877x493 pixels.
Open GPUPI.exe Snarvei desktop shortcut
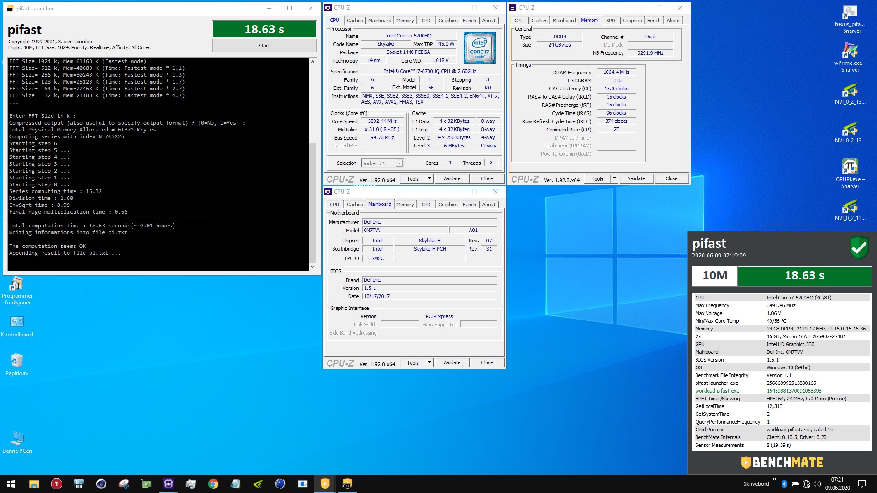(x=850, y=173)
